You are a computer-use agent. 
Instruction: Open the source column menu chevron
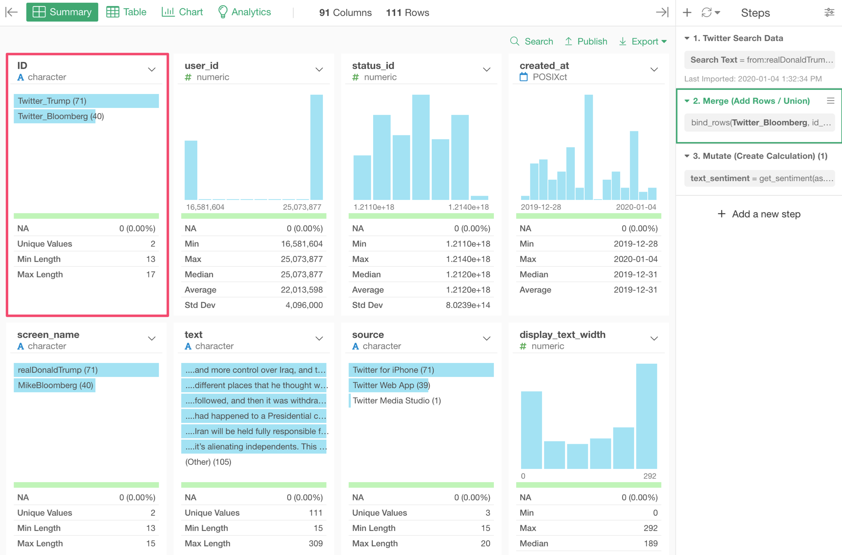[x=486, y=338]
